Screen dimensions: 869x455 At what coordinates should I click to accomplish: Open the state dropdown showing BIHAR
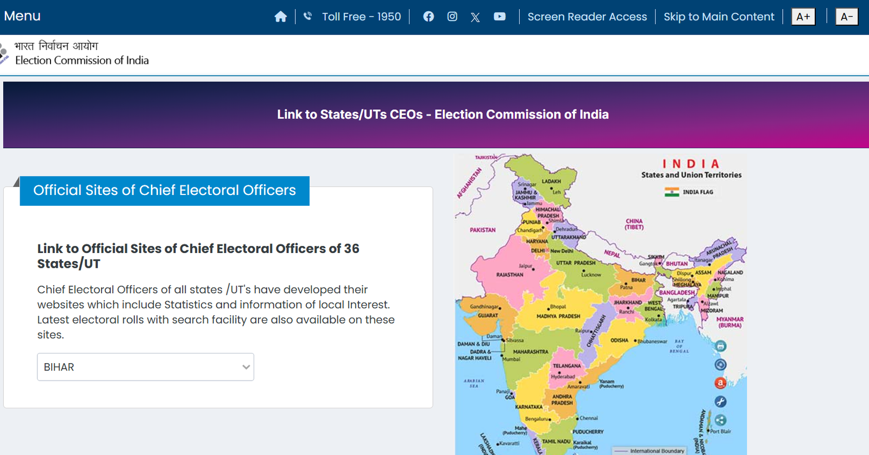pos(146,367)
